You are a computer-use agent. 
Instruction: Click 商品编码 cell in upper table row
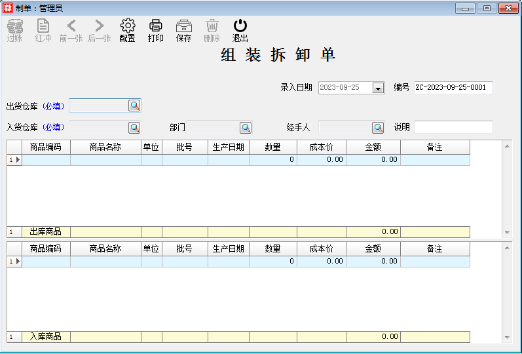click(46, 159)
